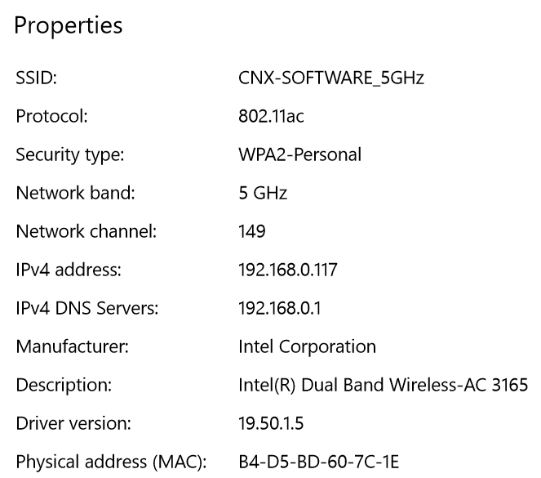Select the driver version 19.50.1.5

click(271, 423)
